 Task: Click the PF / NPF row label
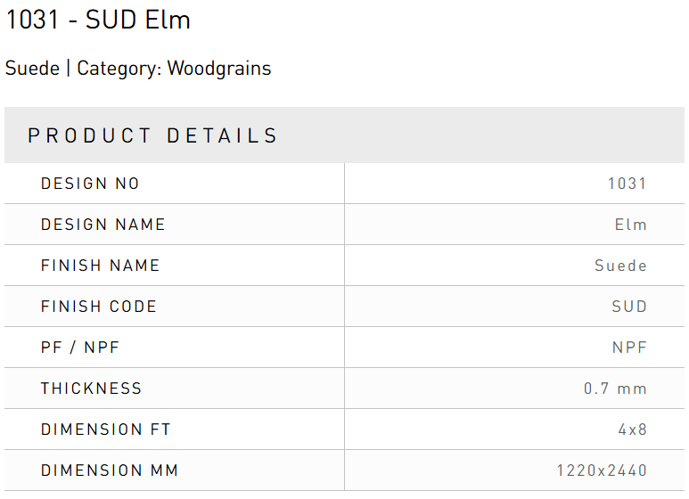point(80,348)
